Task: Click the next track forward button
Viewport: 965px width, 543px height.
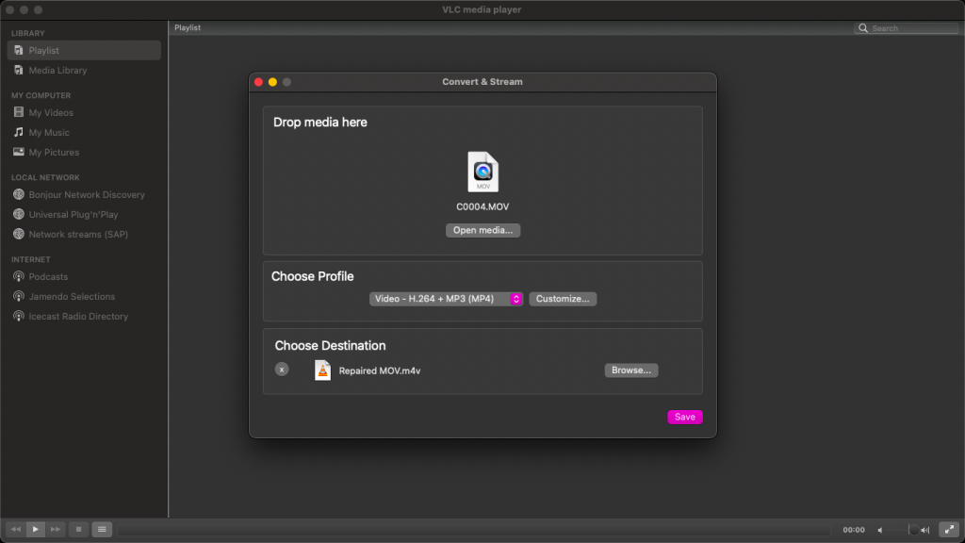Action: pyautogui.click(x=56, y=530)
